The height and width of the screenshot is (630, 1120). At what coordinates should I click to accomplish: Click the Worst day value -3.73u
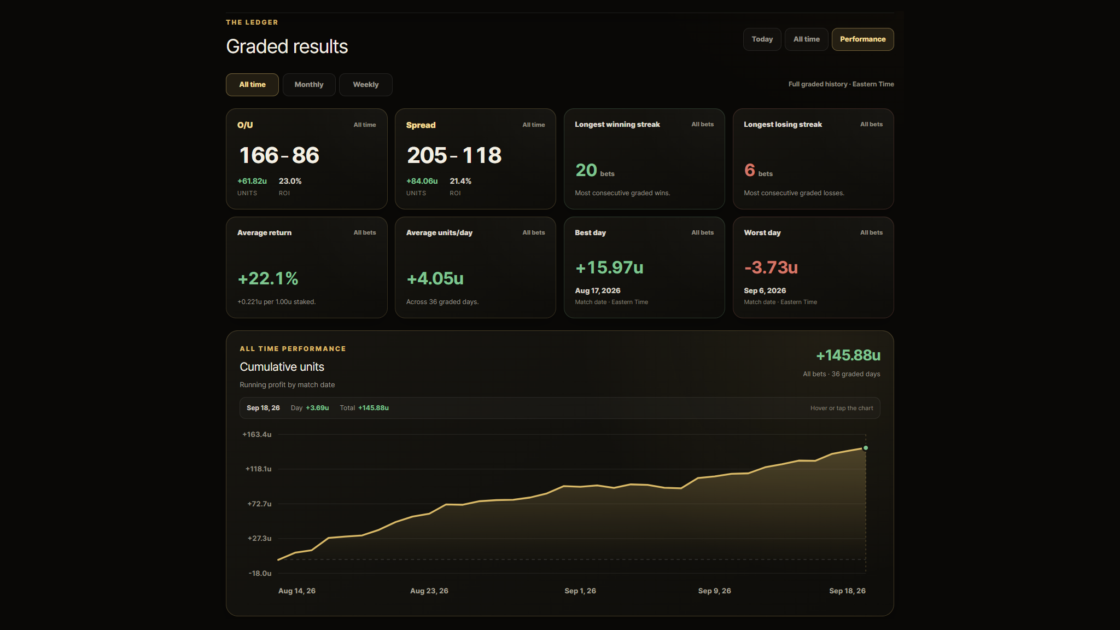click(771, 267)
